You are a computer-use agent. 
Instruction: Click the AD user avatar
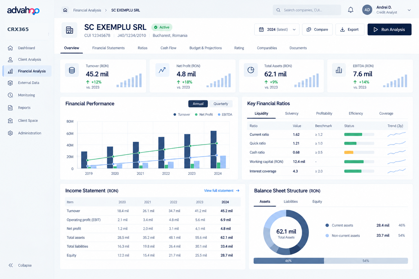tap(367, 10)
